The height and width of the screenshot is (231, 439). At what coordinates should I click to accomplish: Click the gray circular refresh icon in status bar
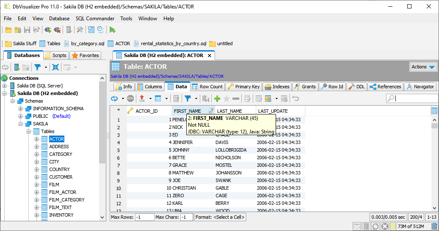pyautogui.click(x=375, y=226)
